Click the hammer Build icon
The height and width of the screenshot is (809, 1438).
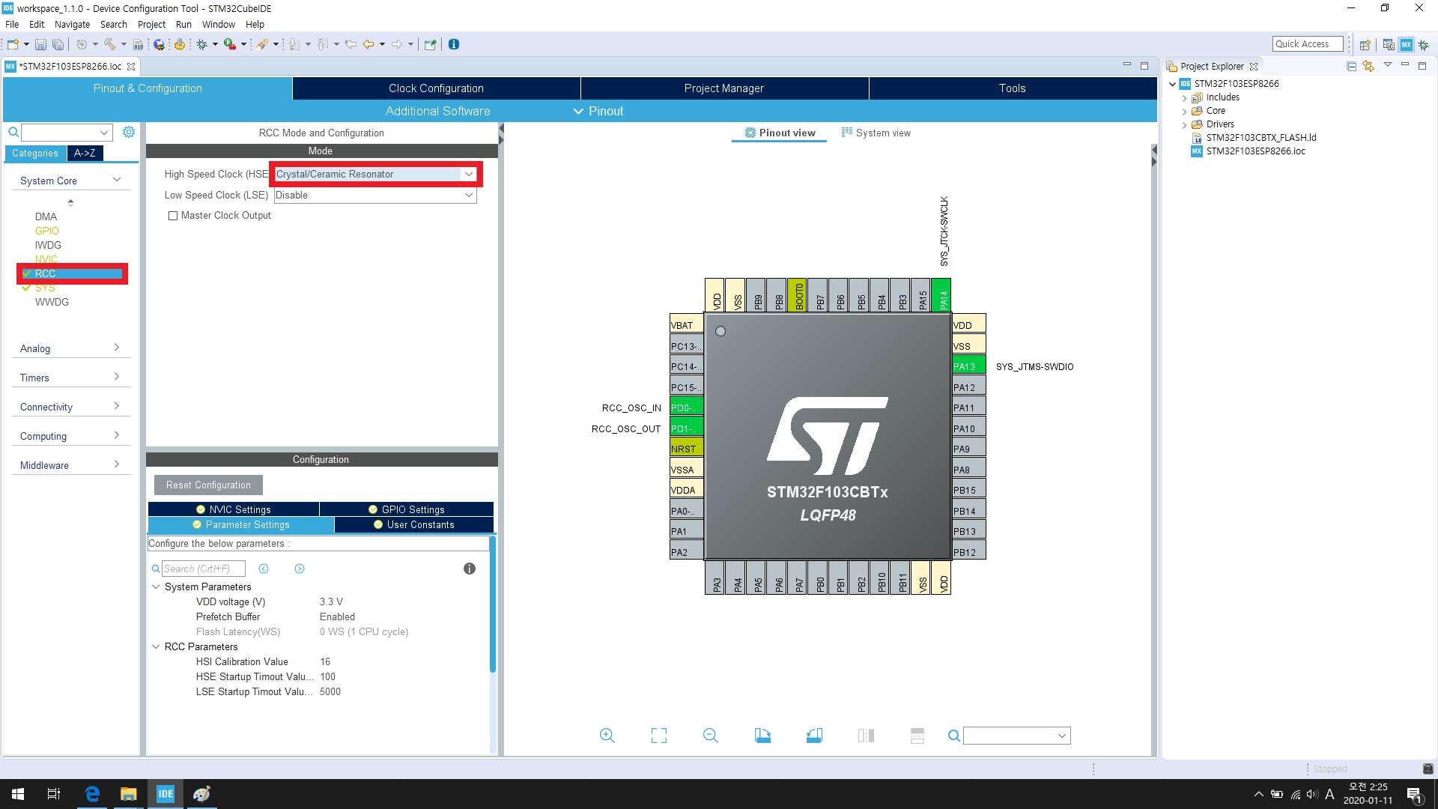(x=109, y=44)
